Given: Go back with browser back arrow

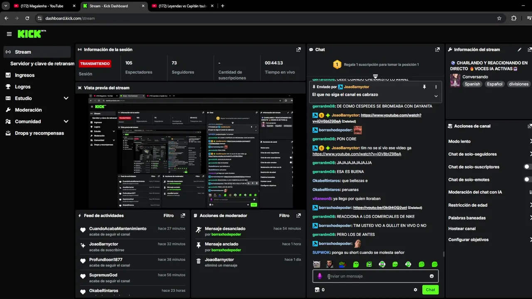Looking at the screenshot, I should (x=6, y=18).
